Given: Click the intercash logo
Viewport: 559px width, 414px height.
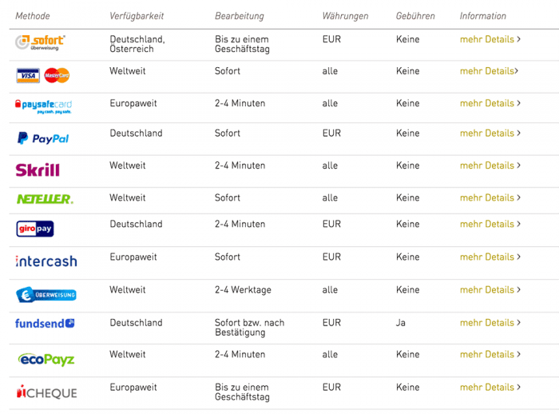Looking at the screenshot, I should [46, 261].
